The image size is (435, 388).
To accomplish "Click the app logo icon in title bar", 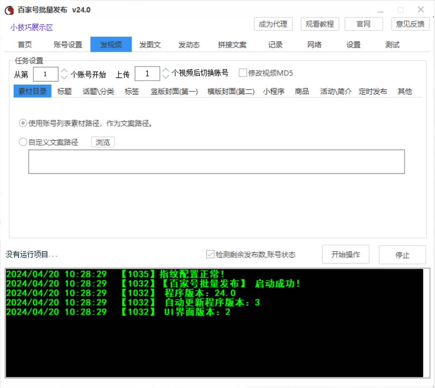I will point(9,10).
